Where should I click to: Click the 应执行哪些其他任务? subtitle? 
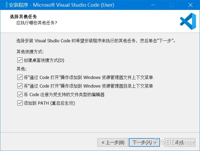[36, 23]
